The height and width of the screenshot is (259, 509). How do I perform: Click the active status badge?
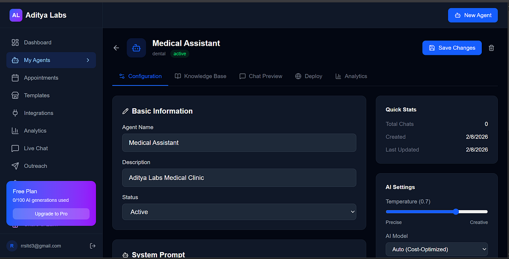click(x=180, y=54)
